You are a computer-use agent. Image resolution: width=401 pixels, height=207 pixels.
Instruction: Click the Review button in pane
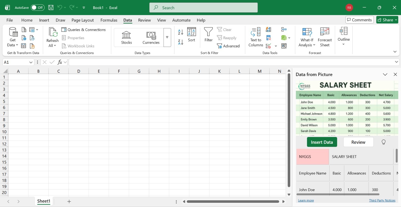coord(358,142)
